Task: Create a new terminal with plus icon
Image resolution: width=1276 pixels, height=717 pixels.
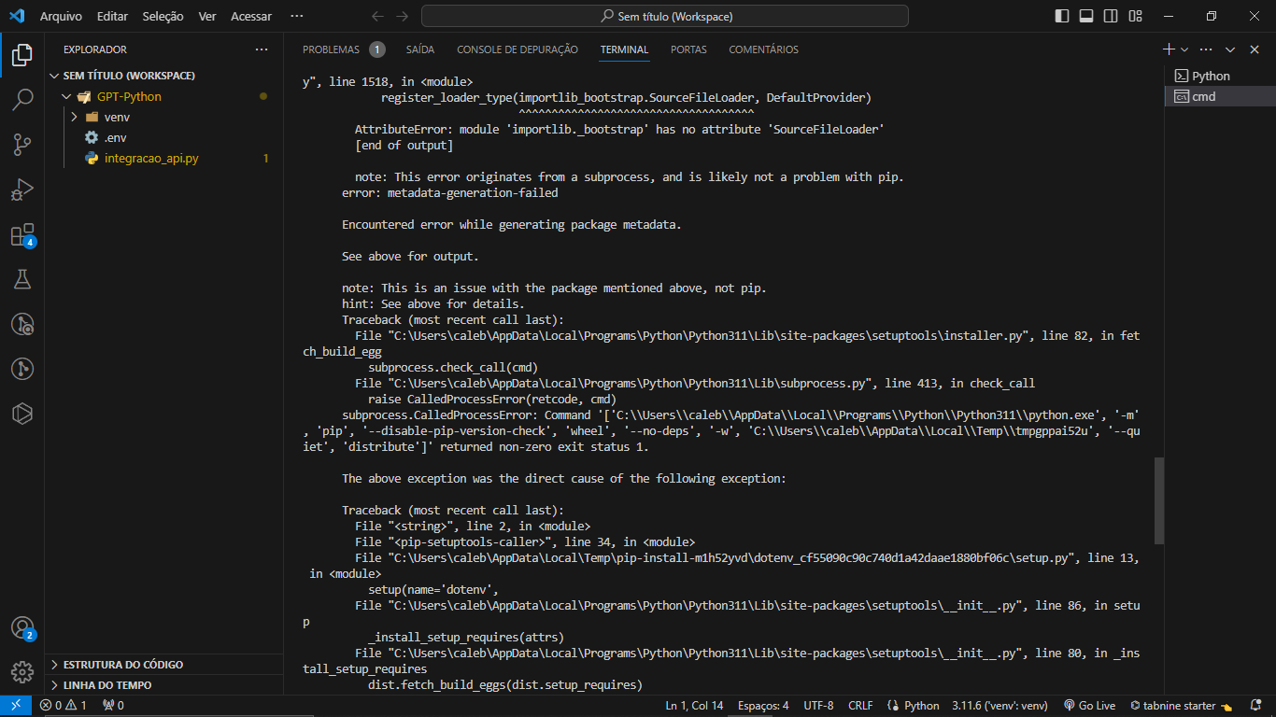Action: [1169, 49]
